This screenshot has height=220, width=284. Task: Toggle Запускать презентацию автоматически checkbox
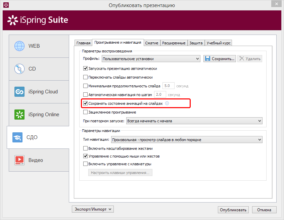[x=85, y=69]
